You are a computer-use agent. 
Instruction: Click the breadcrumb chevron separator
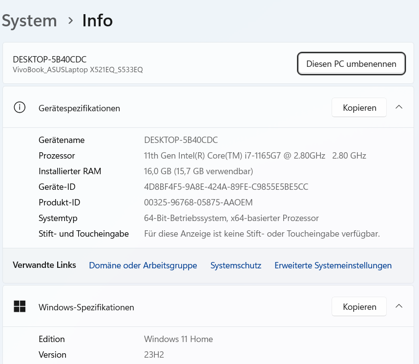click(x=70, y=20)
